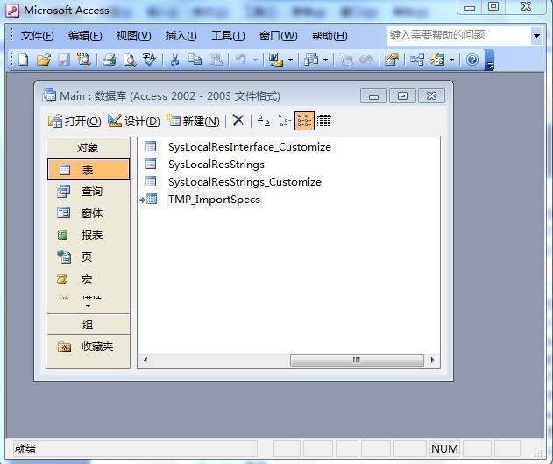This screenshot has height=464, width=553.
Task: Print with the printer icon
Action: pos(110,60)
